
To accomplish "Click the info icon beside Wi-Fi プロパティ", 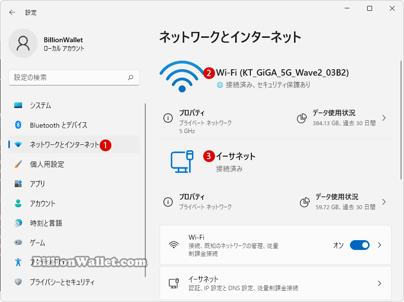I will [x=168, y=118].
